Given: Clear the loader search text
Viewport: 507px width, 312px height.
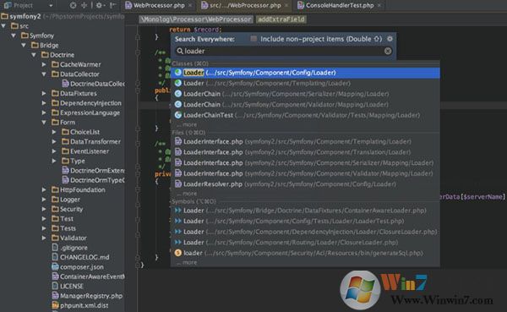Looking at the screenshot, I should point(388,51).
